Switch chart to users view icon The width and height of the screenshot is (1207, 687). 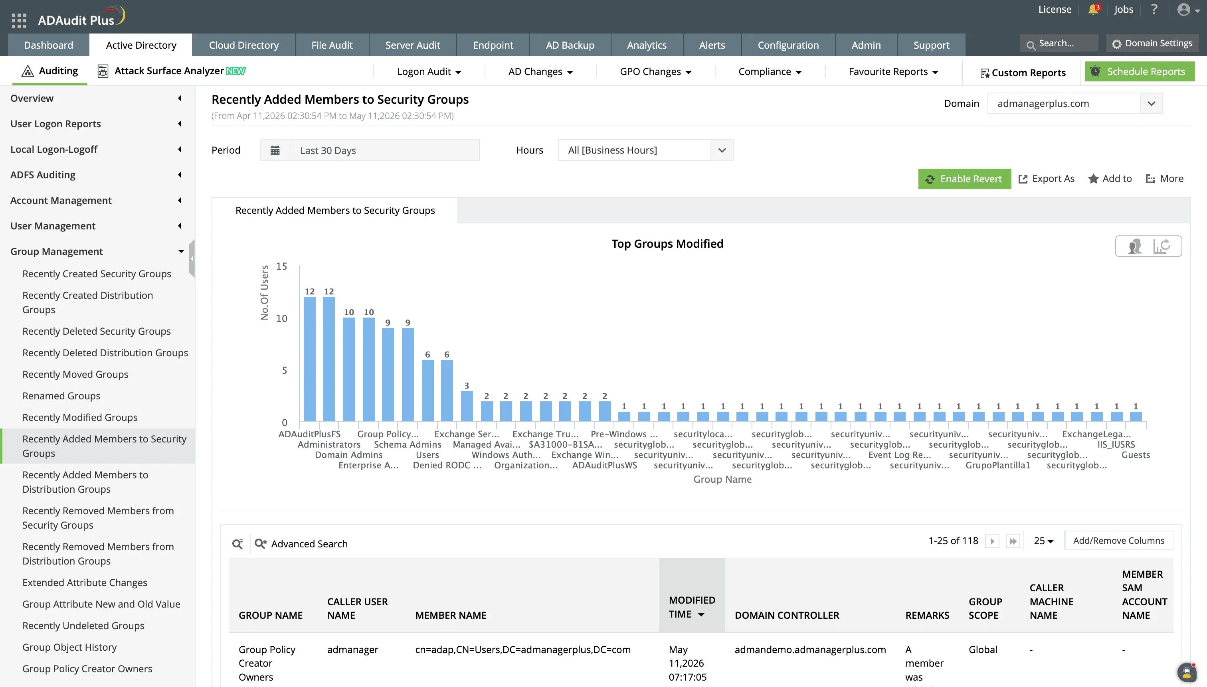click(x=1135, y=246)
